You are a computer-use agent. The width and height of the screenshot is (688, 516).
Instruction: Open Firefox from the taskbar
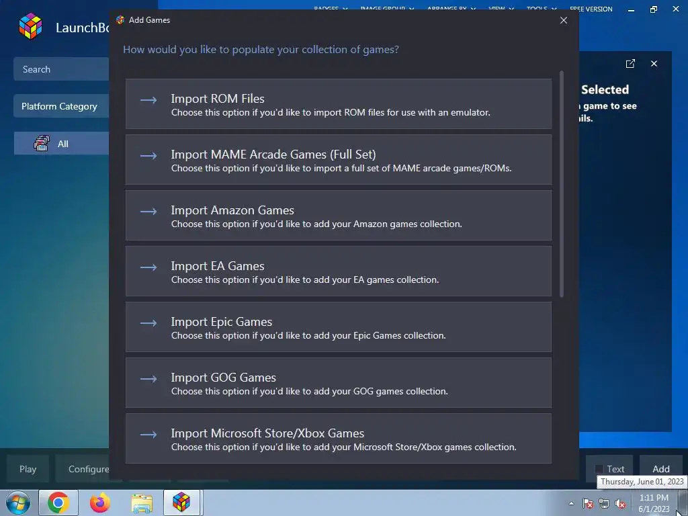99,503
